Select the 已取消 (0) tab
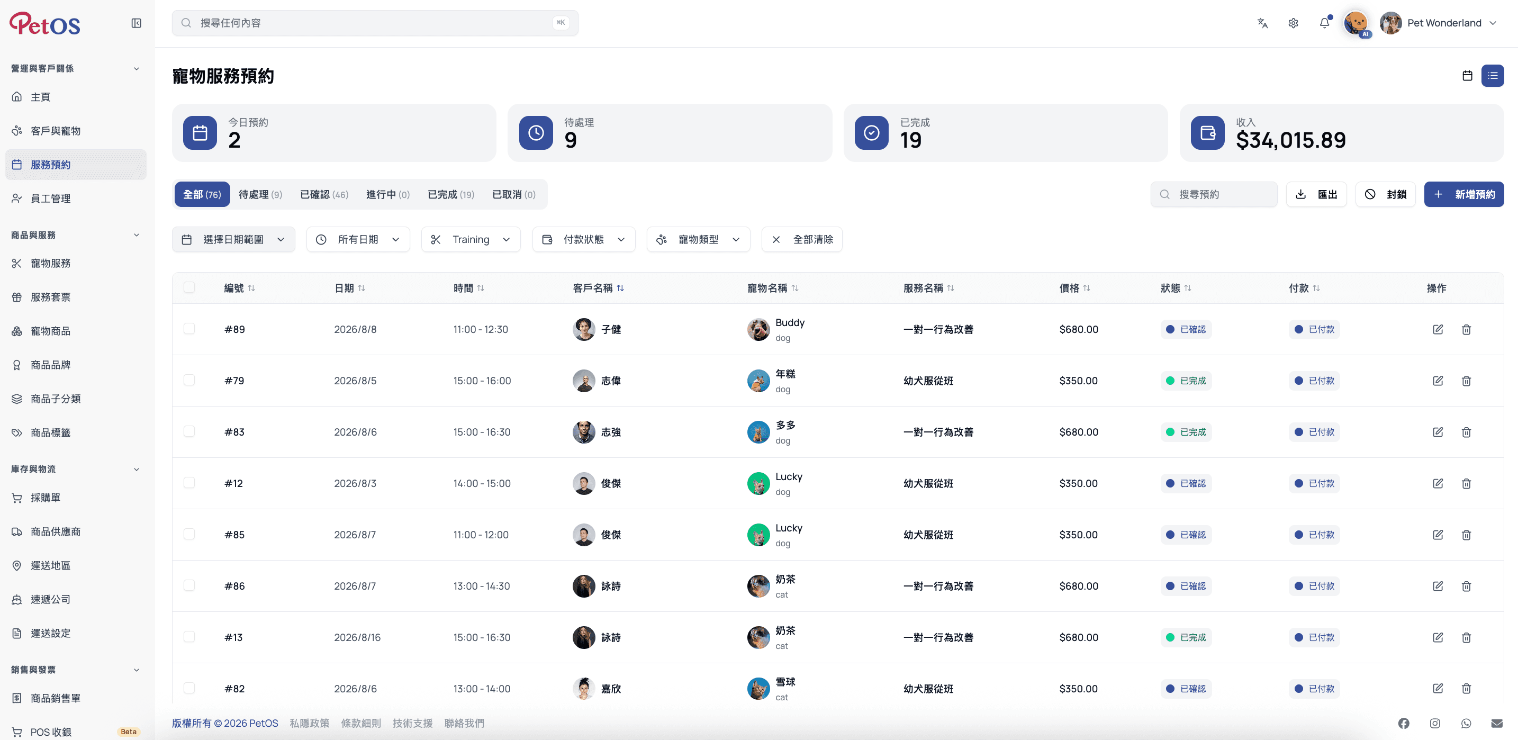The height and width of the screenshot is (740, 1518). click(514, 194)
